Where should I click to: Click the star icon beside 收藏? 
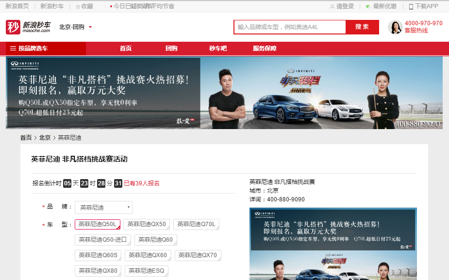click(78, 7)
